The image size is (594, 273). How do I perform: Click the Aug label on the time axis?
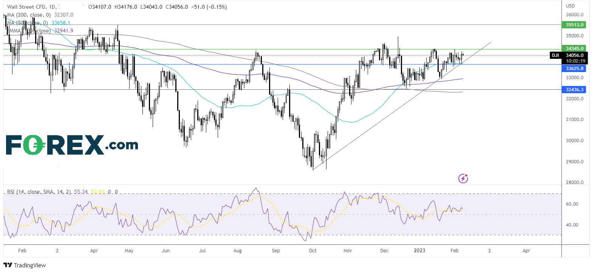pos(238,251)
